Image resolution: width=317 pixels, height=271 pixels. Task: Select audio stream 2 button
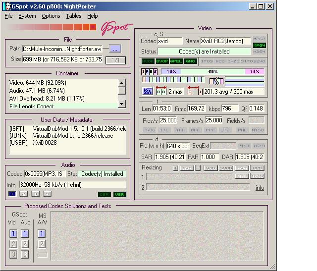coord(23,194)
